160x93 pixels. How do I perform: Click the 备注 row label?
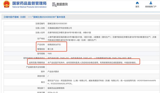coord(43,82)
